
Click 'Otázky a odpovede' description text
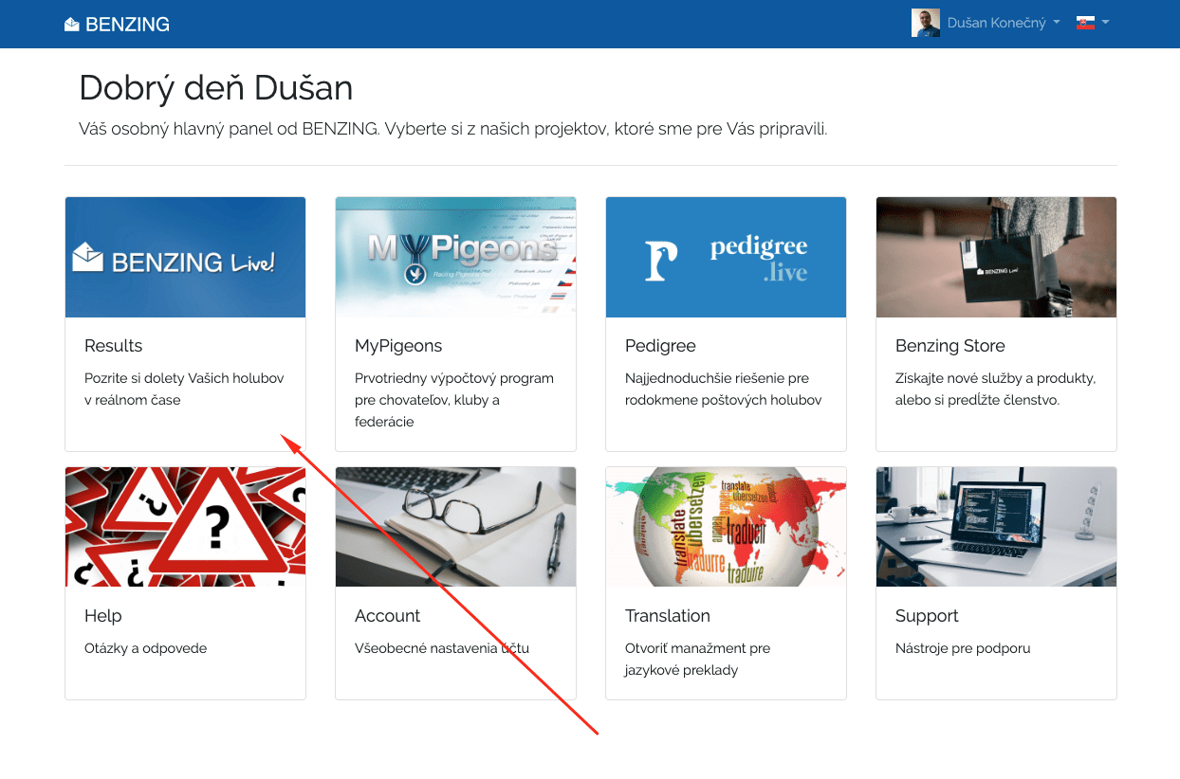145,648
